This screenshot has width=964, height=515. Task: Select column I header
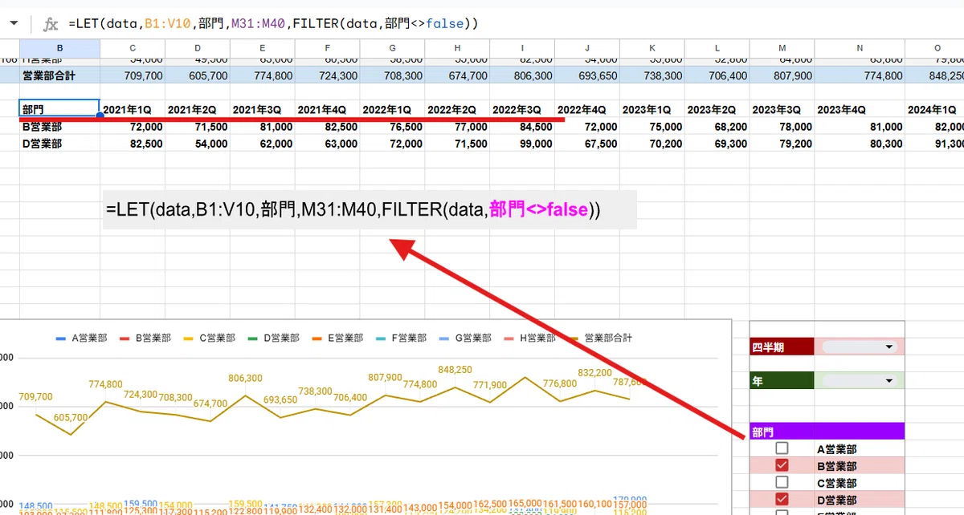click(x=522, y=48)
